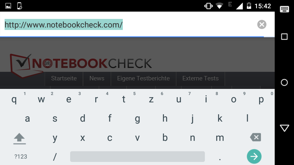Open the keyboard switcher icon

point(284,9)
